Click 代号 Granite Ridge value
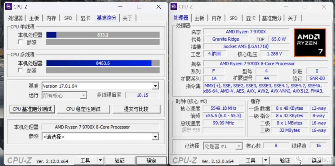335x166 pixels. 226,39
